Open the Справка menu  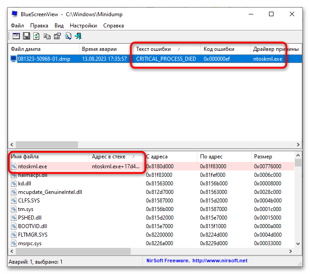pyautogui.click(x=114, y=26)
